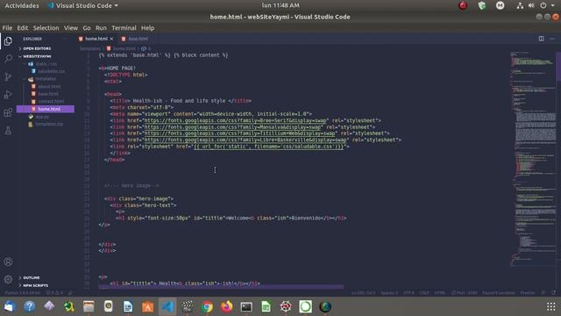
Task: Click the M tray indicator icon
Action: click(x=501, y=6)
